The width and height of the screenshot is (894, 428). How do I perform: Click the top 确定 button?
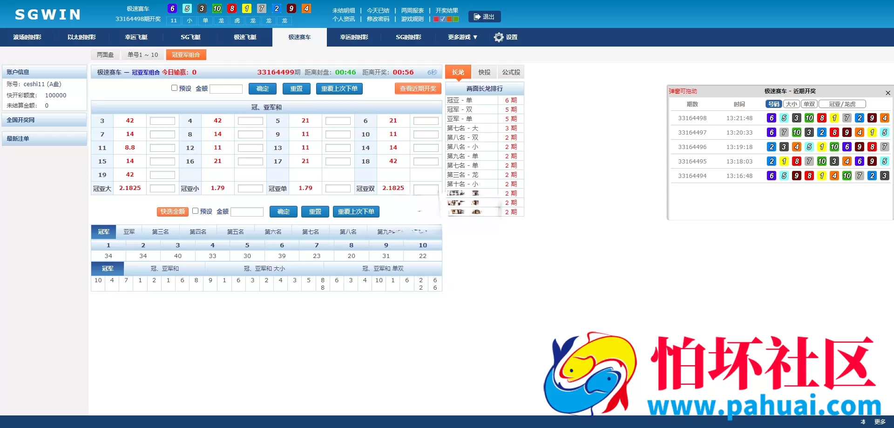tap(263, 88)
